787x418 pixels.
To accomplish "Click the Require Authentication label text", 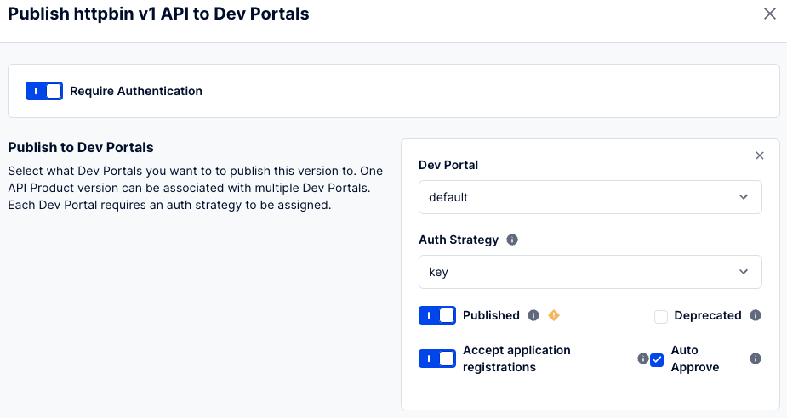I will (136, 91).
